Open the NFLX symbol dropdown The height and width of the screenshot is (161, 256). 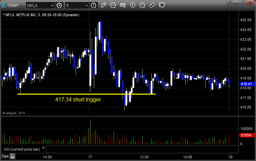point(52,5)
